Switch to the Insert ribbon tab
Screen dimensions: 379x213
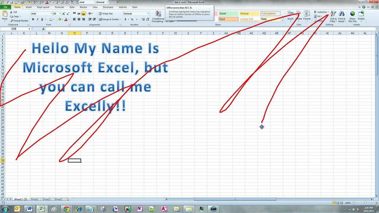29,7
